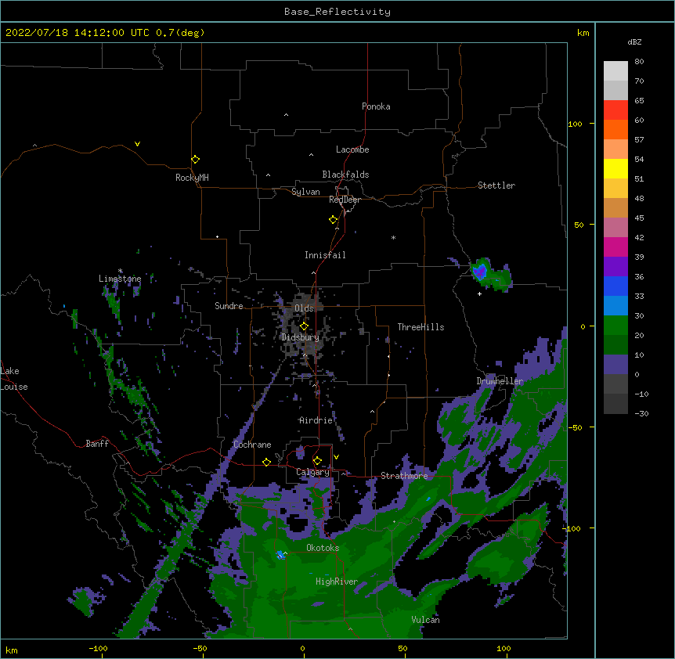Click the ThreeHills town label
The height and width of the screenshot is (659, 675).
pyautogui.click(x=421, y=327)
